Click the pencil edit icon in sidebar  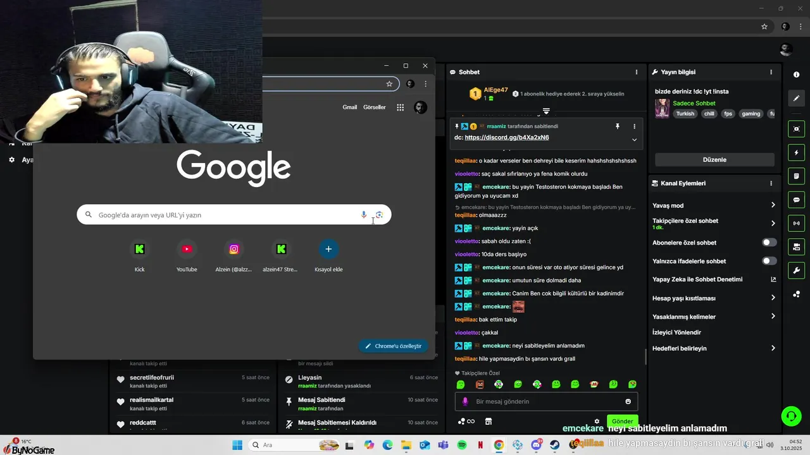point(796,98)
